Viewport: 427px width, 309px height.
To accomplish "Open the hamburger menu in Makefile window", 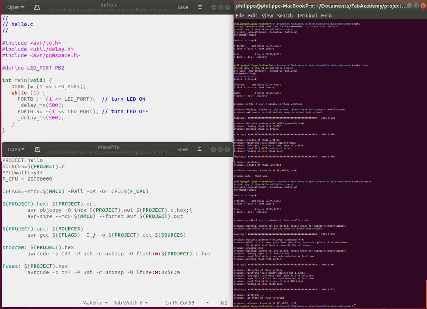I will point(200,149).
